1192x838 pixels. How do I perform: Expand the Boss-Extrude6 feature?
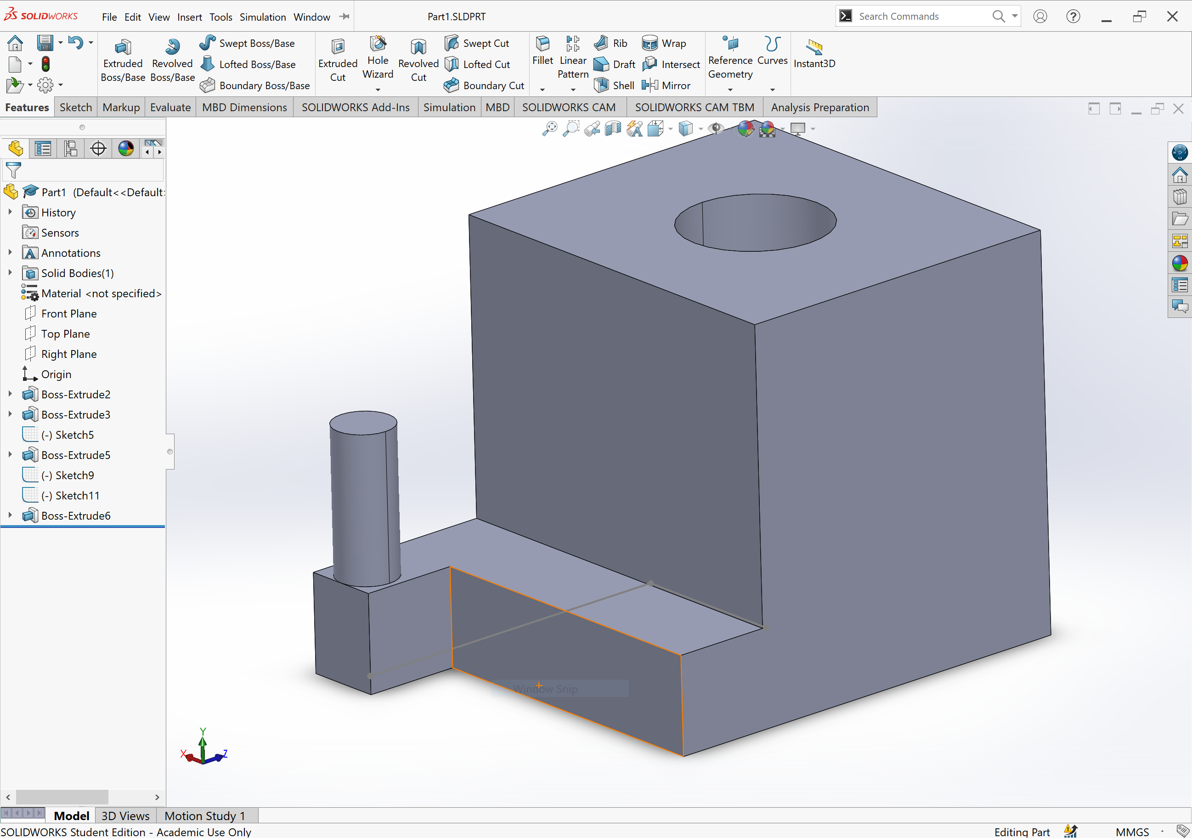[10, 515]
